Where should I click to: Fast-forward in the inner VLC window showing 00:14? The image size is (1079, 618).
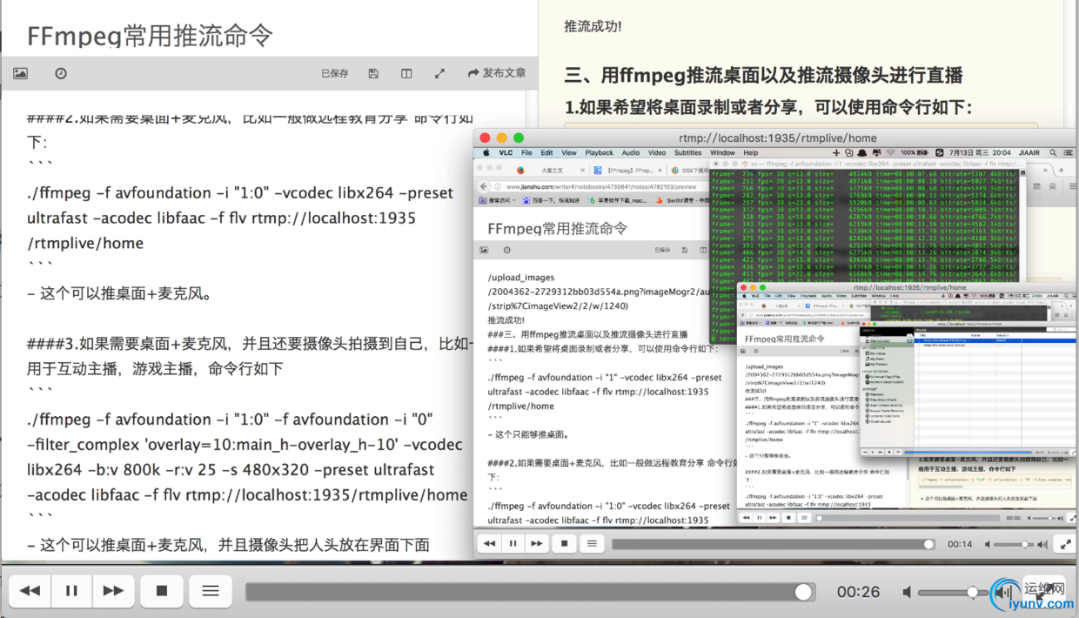(537, 544)
